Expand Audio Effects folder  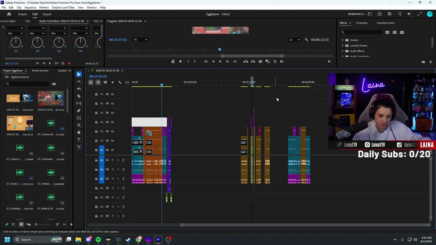343,51
